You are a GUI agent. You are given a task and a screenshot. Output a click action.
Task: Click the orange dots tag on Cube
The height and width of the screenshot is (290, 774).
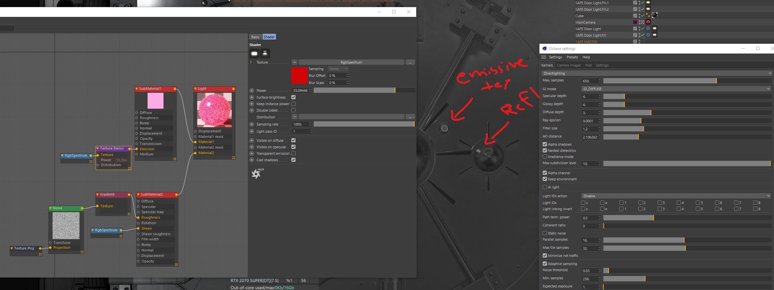tap(648, 15)
